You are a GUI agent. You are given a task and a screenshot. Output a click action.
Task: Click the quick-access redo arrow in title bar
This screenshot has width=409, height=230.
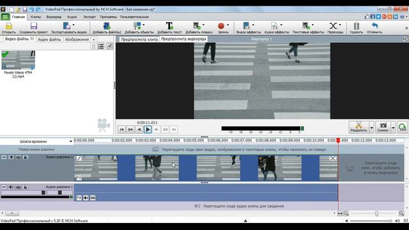[x=38, y=10]
